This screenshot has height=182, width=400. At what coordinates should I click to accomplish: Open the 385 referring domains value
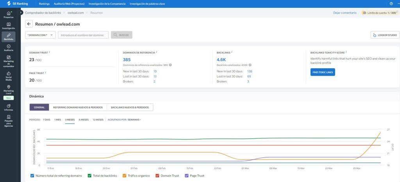pyautogui.click(x=127, y=60)
